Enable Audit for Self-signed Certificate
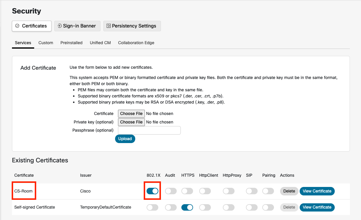The image size is (361, 220). point(171,207)
